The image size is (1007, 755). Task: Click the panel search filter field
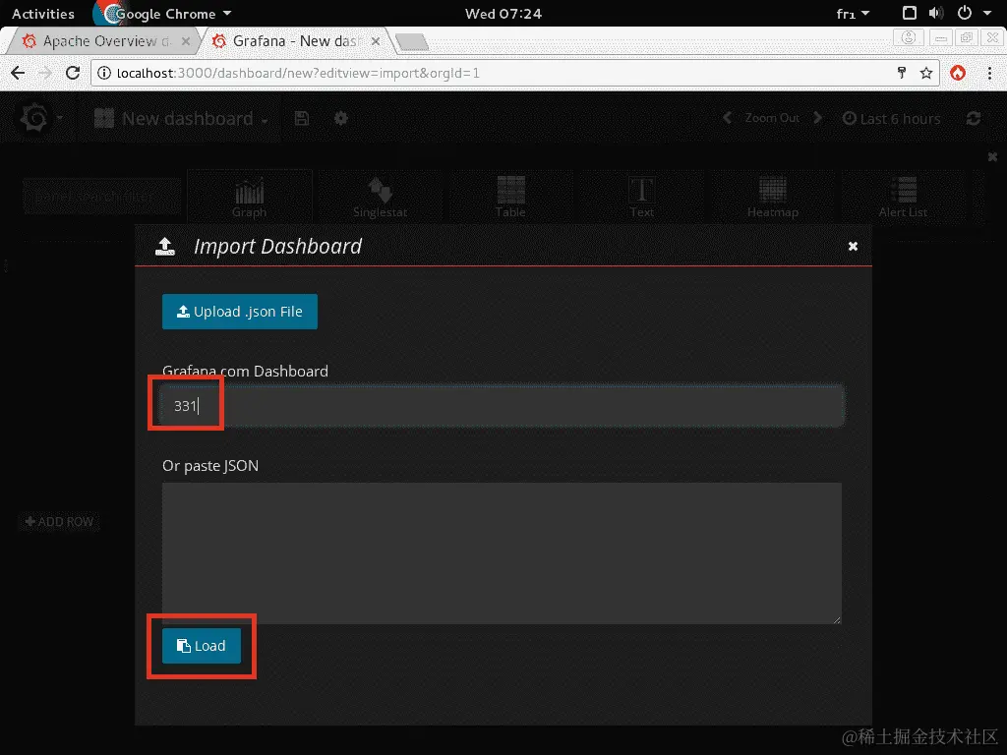click(x=101, y=197)
